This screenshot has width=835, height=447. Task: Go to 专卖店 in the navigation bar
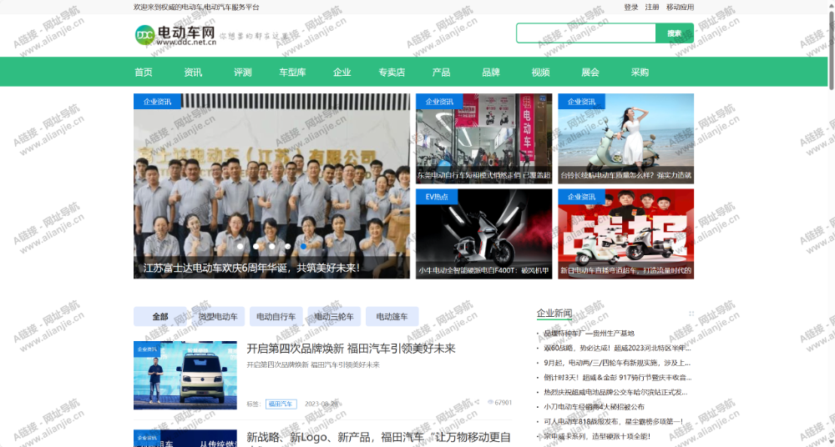pyautogui.click(x=392, y=73)
